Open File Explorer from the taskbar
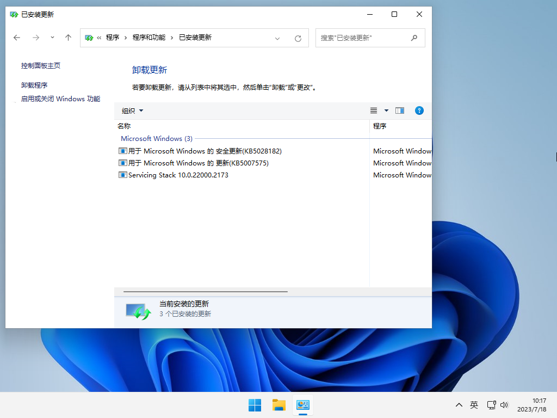The image size is (557, 418). 278,405
